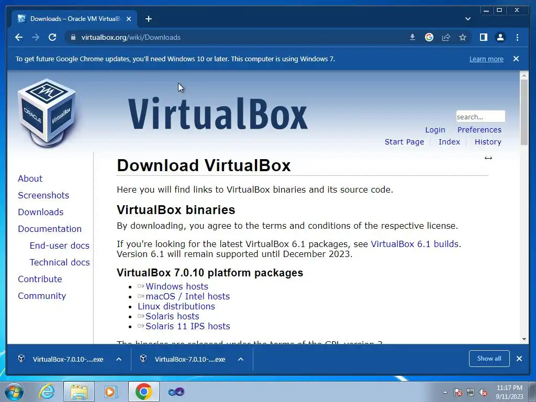
Task: Open Community in the sidebar
Action: (x=42, y=296)
